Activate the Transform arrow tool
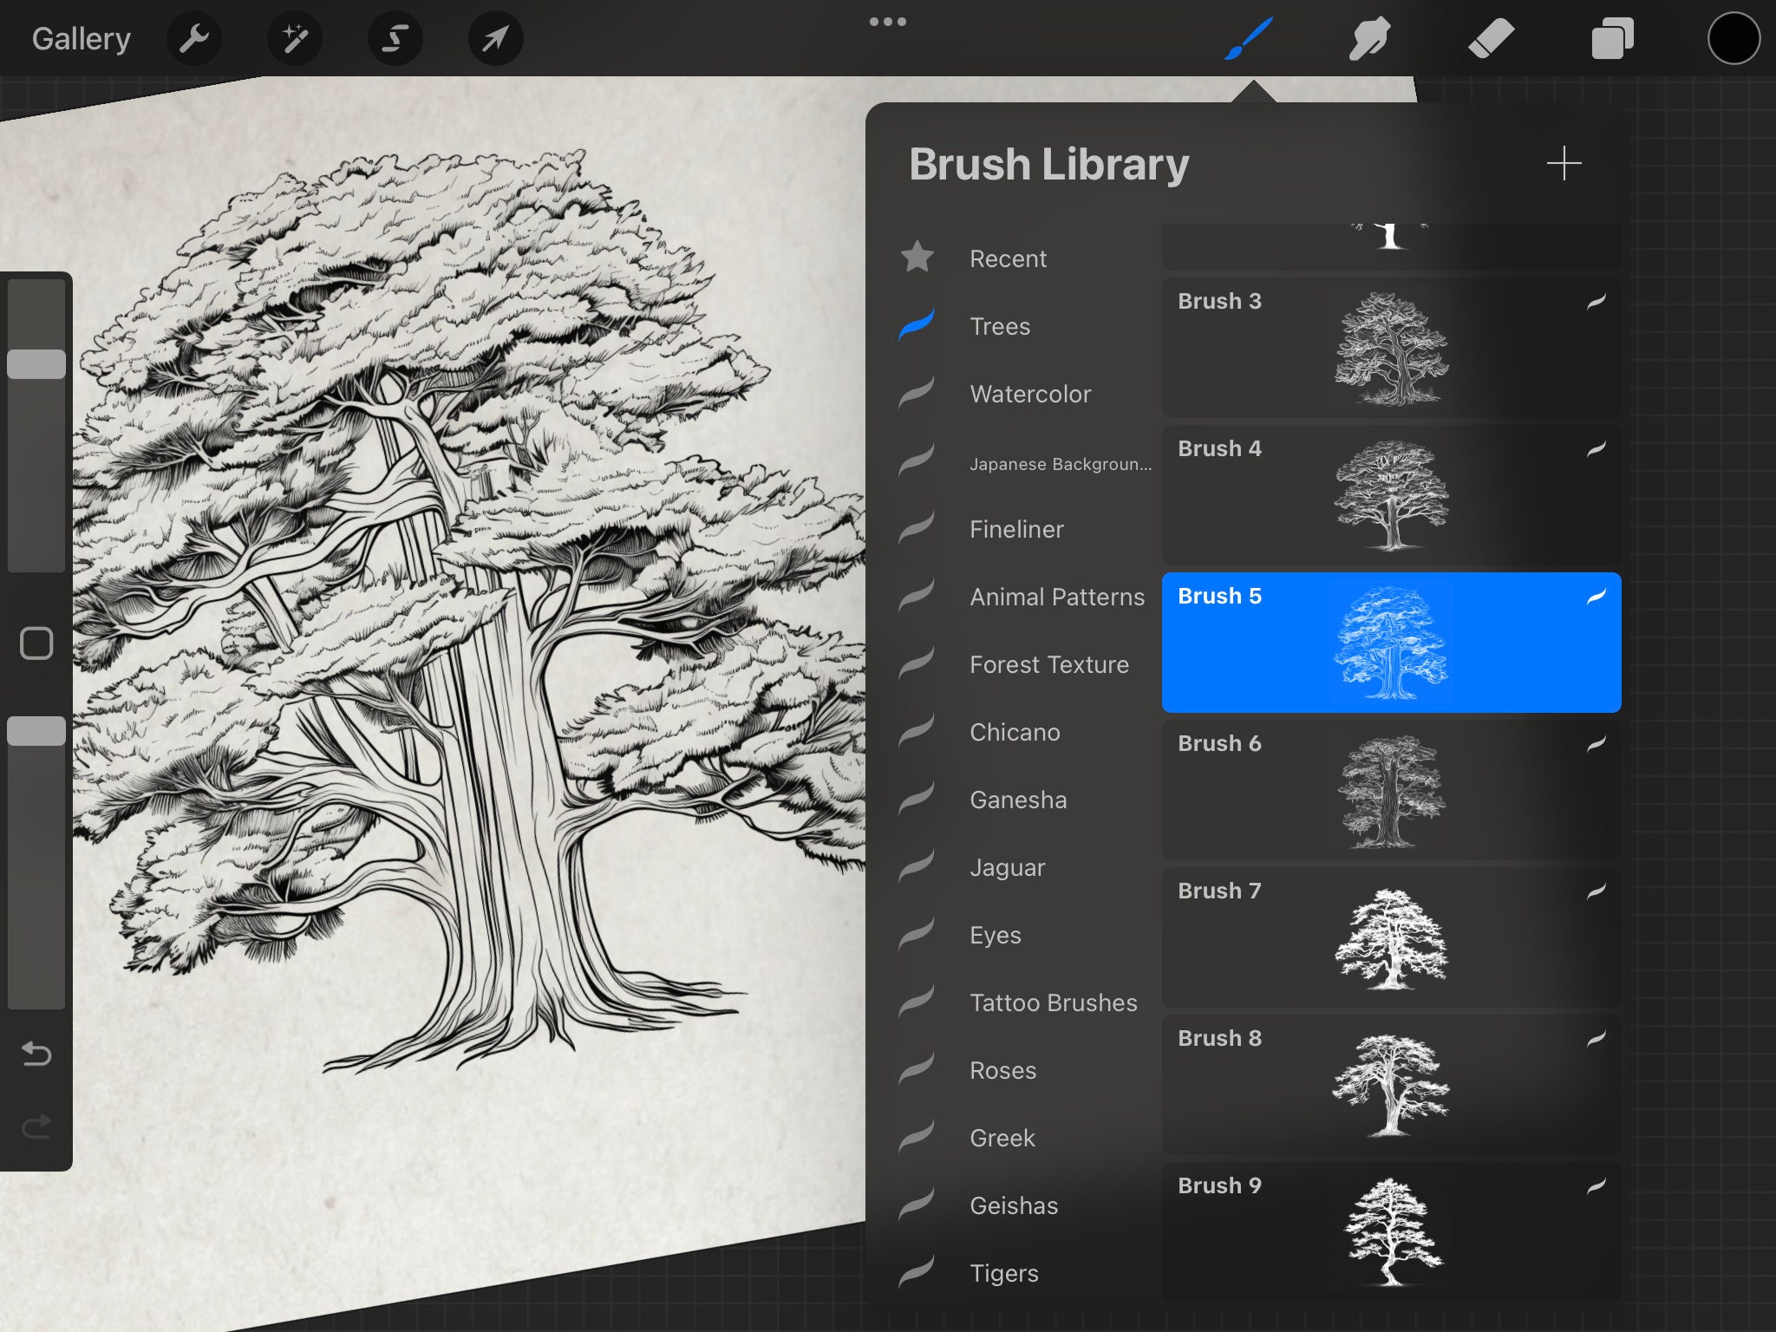The width and height of the screenshot is (1776, 1332). tap(496, 38)
